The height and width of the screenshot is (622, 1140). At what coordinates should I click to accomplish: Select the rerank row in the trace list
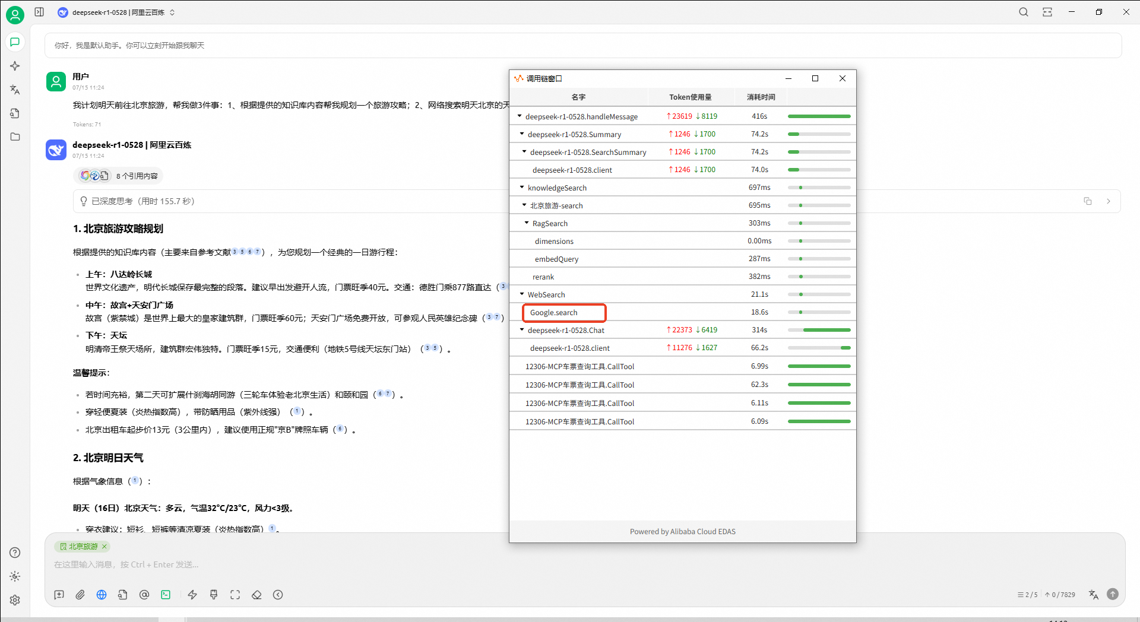(x=543, y=277)
